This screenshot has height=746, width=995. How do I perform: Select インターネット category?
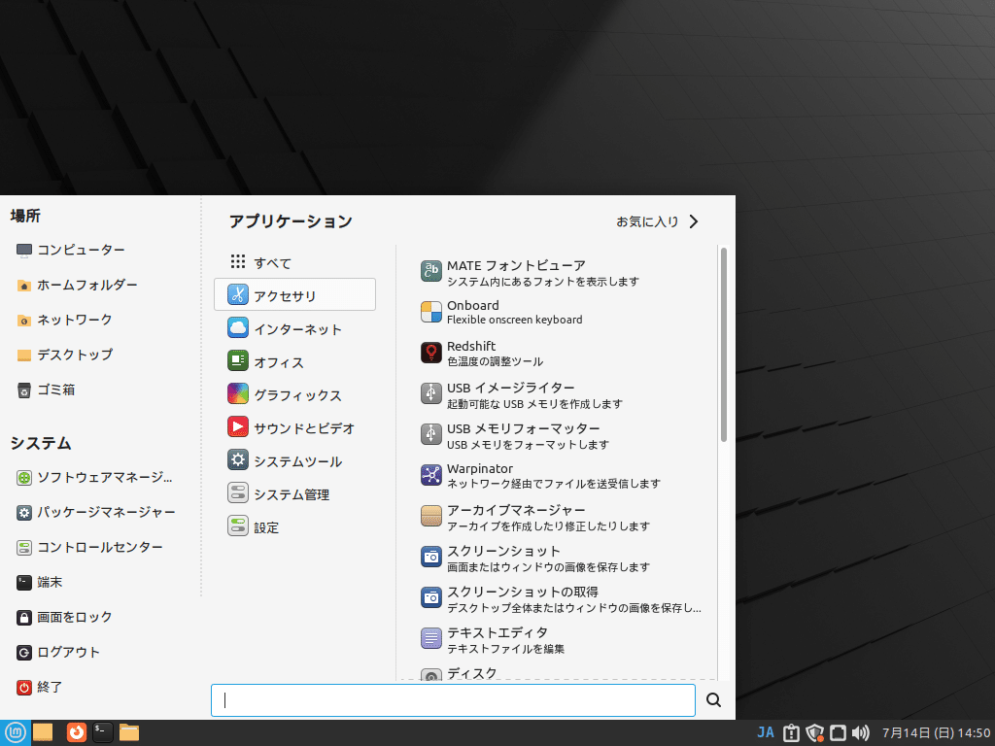click(x=294, y=328)
